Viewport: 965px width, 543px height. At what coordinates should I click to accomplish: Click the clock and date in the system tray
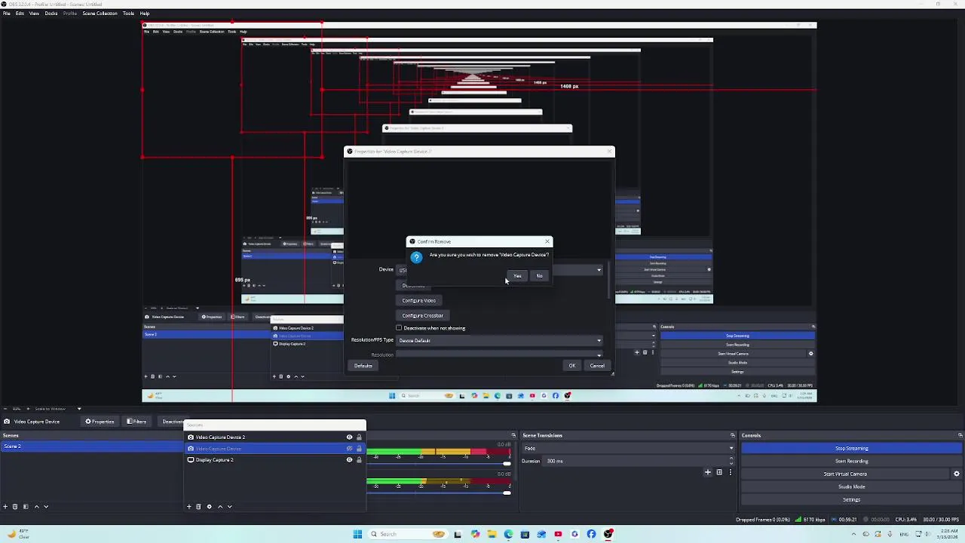point(948,534)
